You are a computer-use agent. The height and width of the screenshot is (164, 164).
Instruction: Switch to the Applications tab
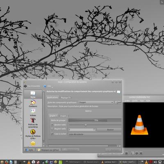pos(52,98)
